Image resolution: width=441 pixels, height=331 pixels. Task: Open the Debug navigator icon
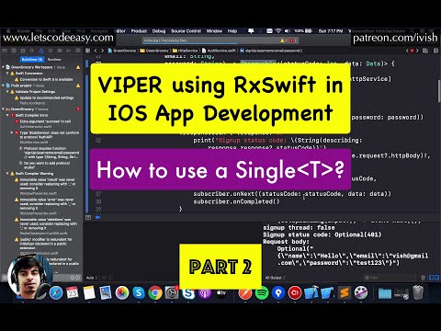point(60,51)
